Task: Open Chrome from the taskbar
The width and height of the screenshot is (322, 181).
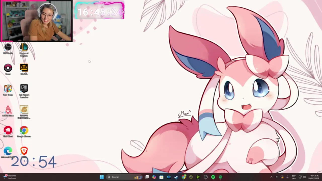Action: [184, 177]
